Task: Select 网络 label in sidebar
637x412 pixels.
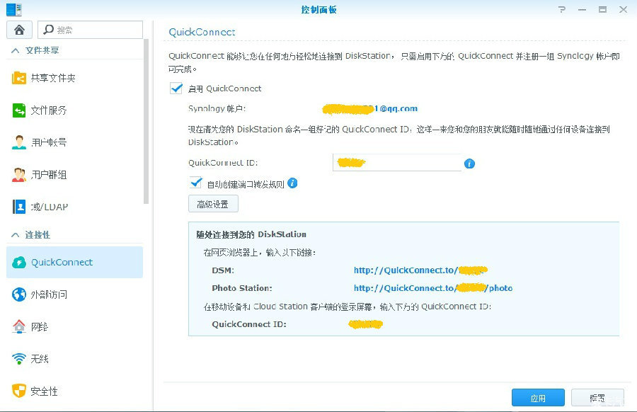Action: (40, 326)
